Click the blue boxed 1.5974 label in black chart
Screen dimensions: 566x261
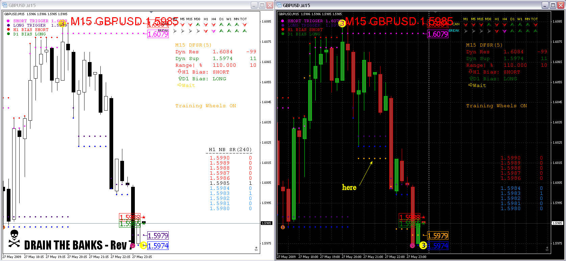pyautogui.click(x=438, y=246)
